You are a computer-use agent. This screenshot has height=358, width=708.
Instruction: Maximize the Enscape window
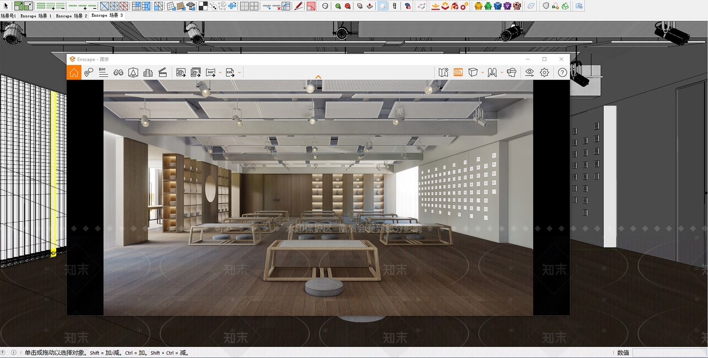tap(544, 59)
